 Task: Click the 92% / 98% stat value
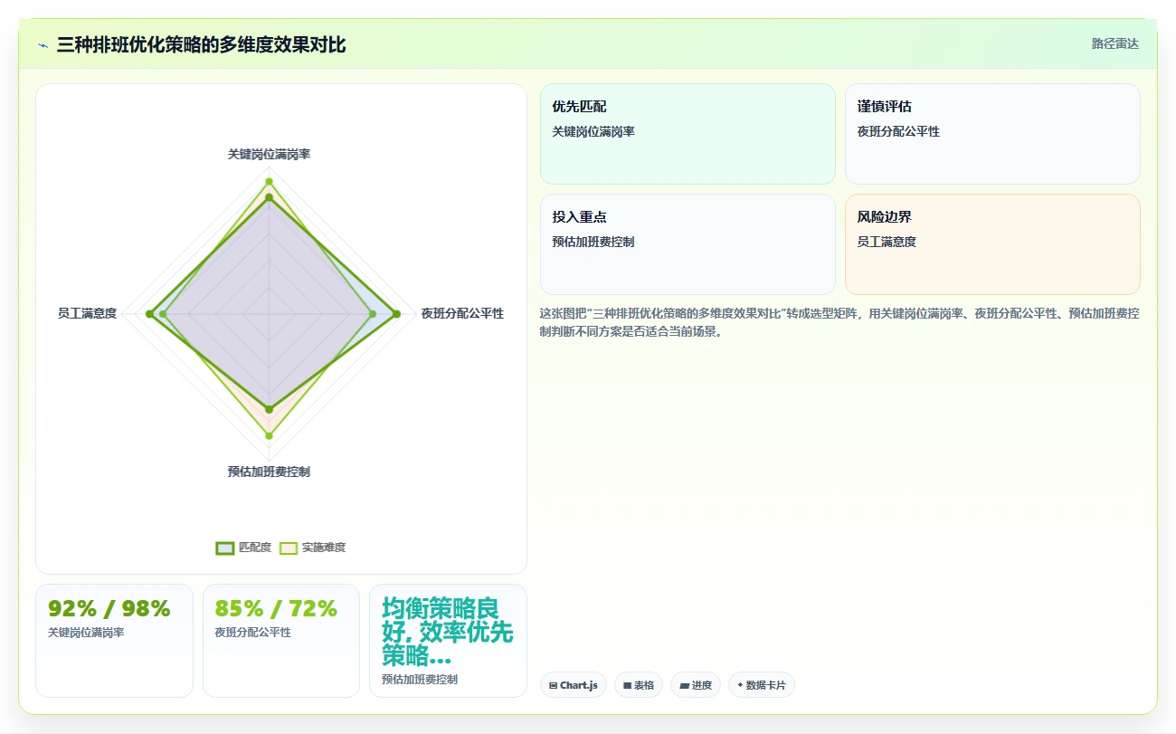pos(109,609)
